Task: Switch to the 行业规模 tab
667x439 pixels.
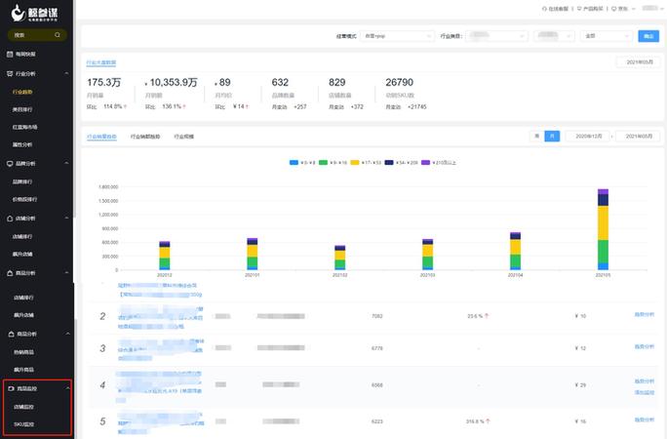Action: [183, 137]
